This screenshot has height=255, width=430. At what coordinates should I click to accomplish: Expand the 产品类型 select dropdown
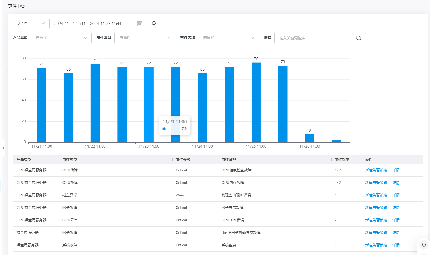(61, 38)
